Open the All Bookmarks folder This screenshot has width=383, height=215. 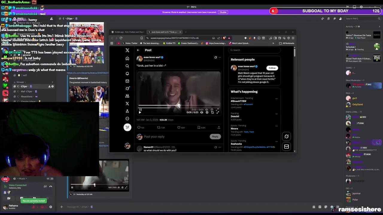(287, 43)
